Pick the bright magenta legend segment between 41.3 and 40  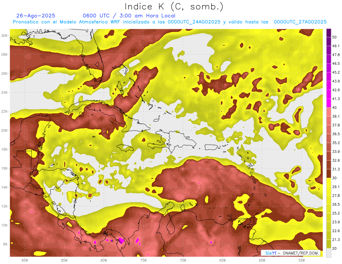pyautogui.click(x=329, y=103)
